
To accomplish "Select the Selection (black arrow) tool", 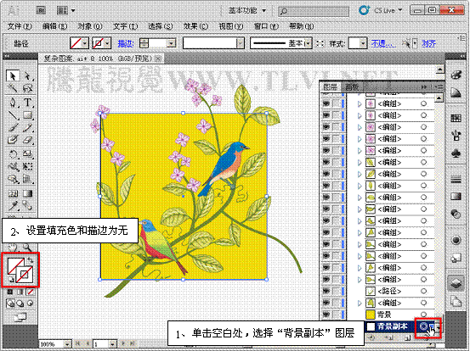I will 13,76.
